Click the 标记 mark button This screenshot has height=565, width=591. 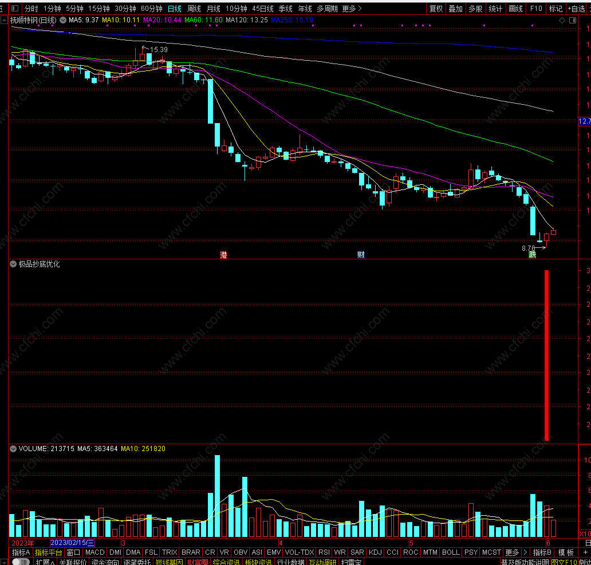point(555,8)
